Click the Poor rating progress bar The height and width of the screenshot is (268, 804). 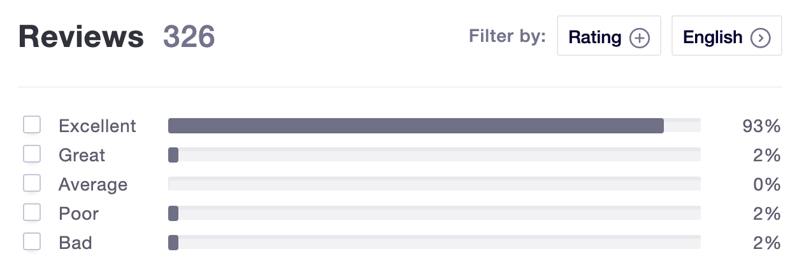coord(434,213)
